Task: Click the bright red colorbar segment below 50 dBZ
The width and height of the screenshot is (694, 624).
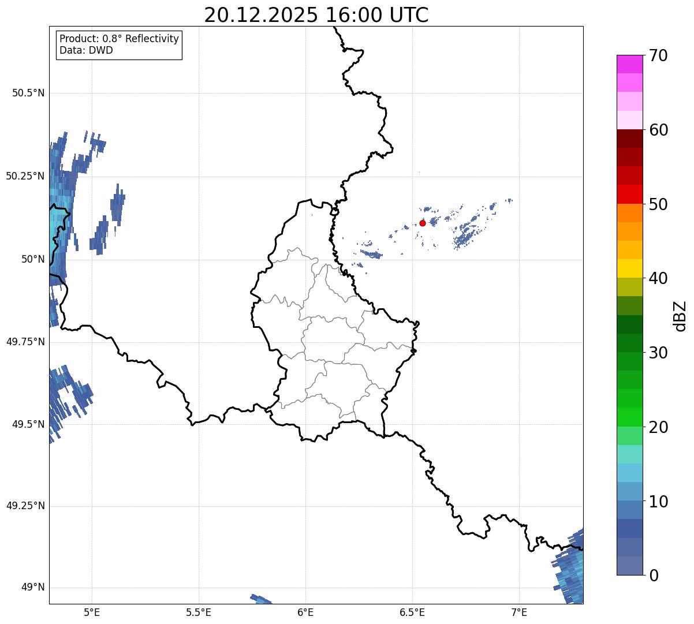Action: pos(629,194)
